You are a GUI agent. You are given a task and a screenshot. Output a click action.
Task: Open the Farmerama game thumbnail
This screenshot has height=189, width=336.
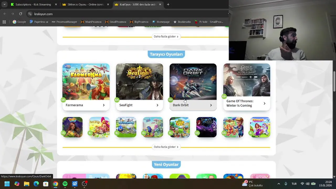[x=86, y=82]
